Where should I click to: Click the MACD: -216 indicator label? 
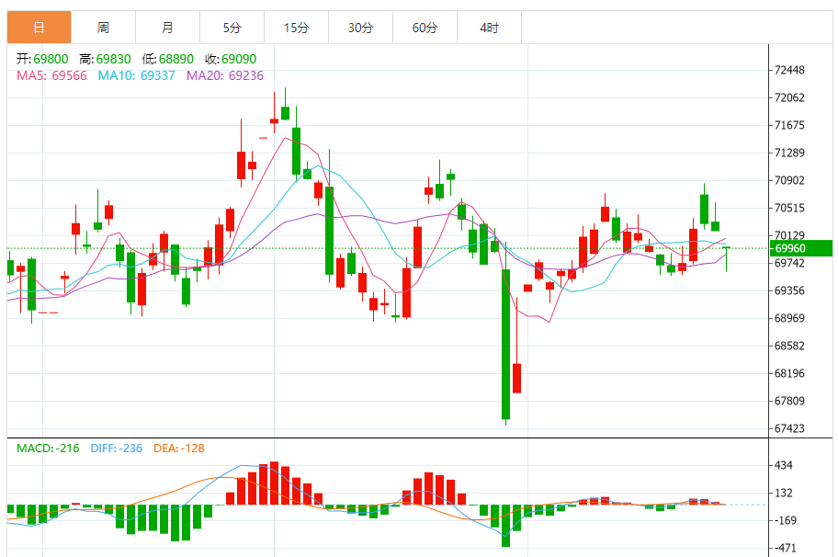click(49, 449)
